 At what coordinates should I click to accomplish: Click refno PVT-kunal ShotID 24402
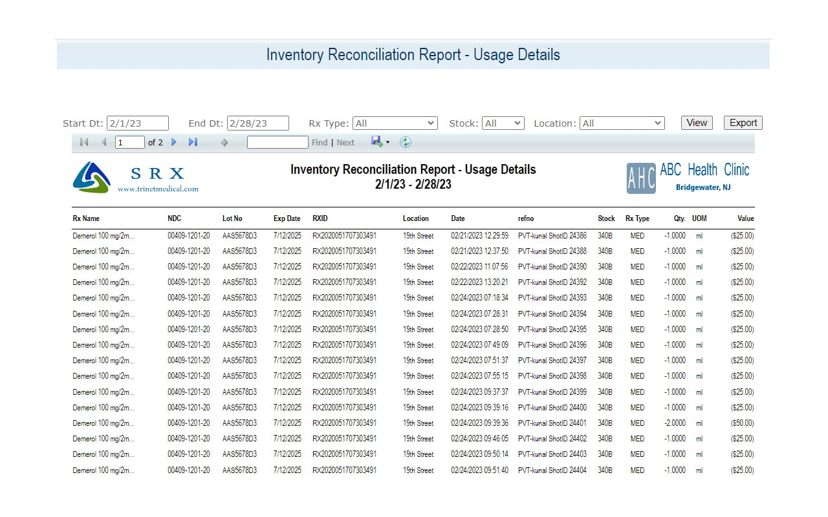click(x=552, y=439)
